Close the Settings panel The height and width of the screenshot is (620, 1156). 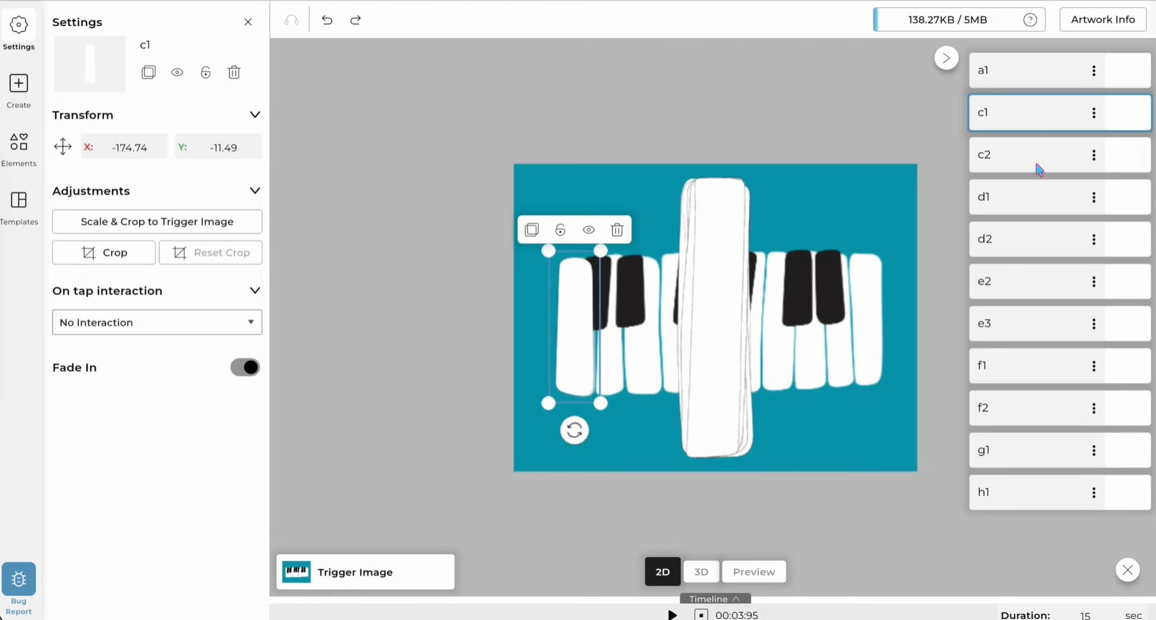[x=248, y=22]
